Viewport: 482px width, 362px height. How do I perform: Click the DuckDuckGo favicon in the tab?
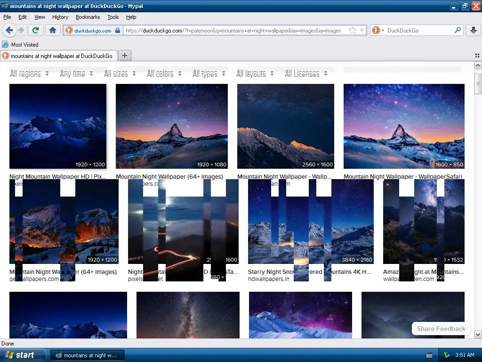coord(6,56)
